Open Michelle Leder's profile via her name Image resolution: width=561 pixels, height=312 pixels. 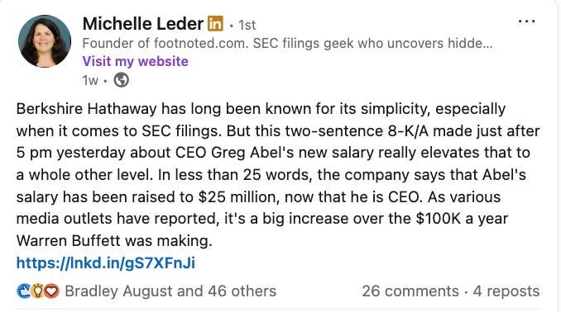pyautogui.click(x=143, y=24)
